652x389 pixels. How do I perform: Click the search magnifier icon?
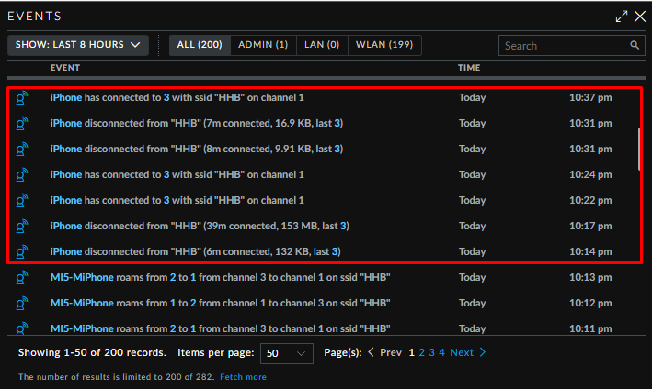pyautogui.click(x=635, y=45)
